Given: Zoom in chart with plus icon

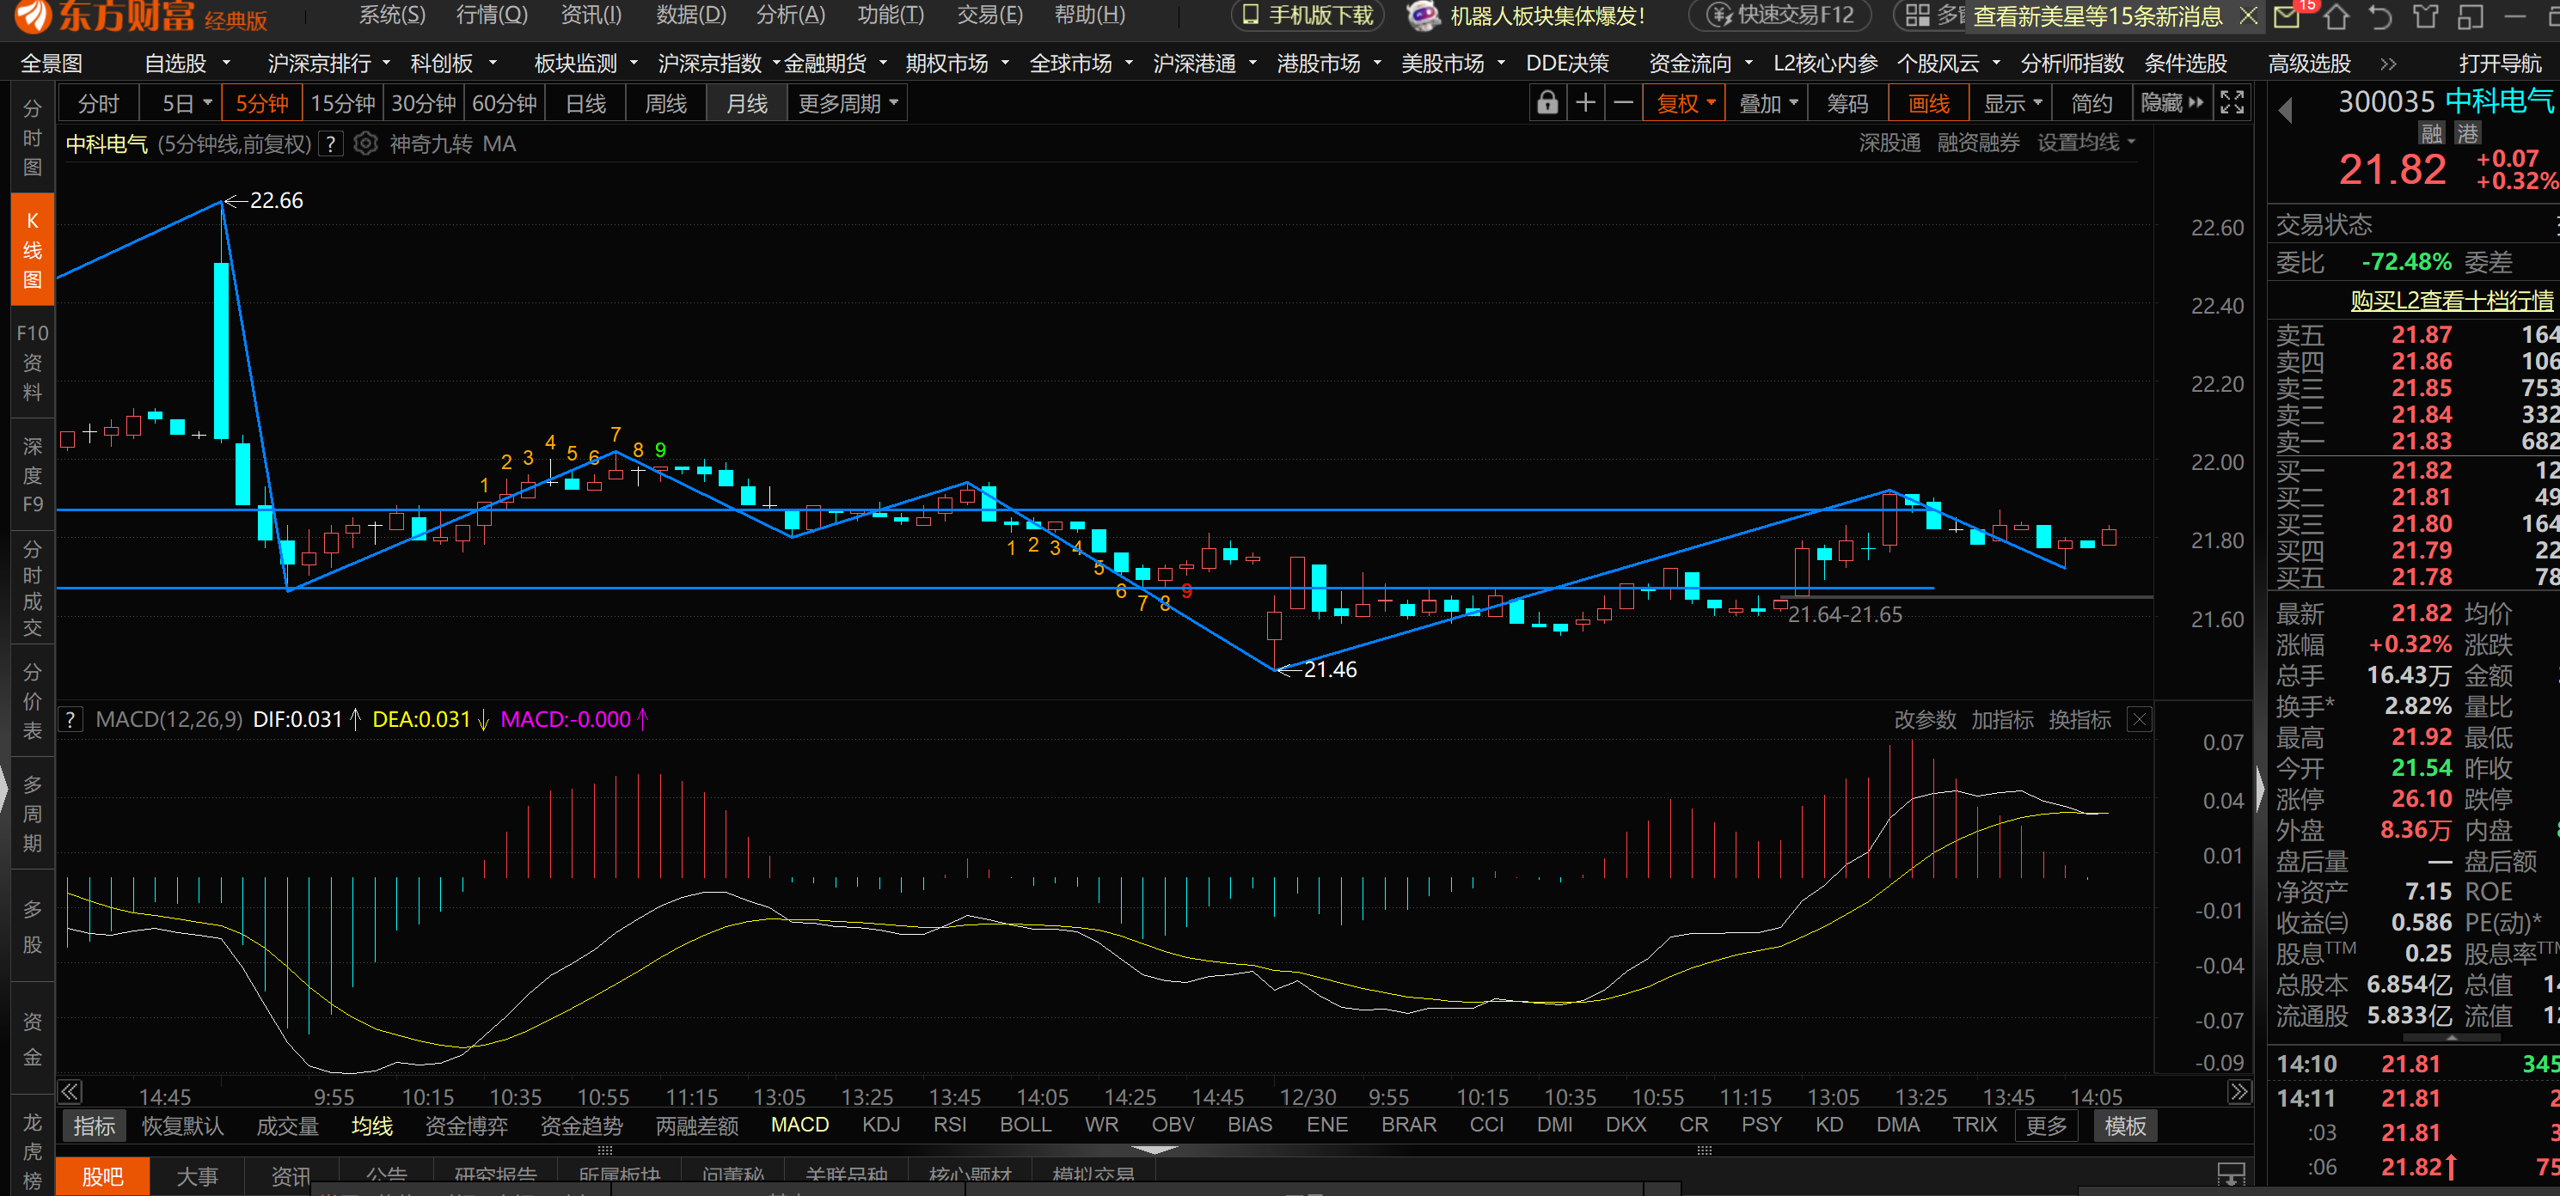Looking at the screenshot, I should click(1586, 103).
